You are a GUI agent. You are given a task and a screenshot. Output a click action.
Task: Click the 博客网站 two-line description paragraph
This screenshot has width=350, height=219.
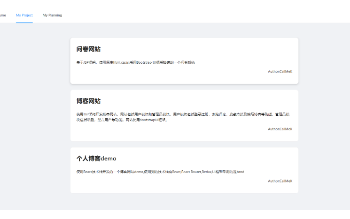(x=180, y=117)
